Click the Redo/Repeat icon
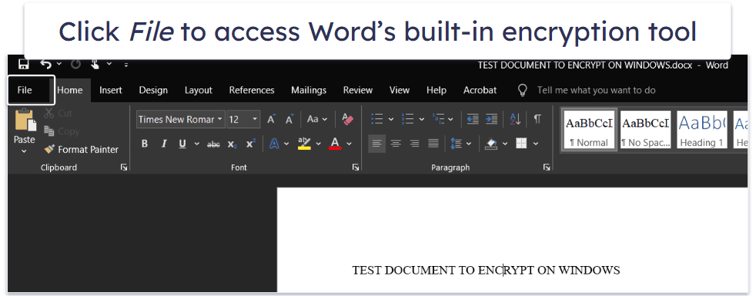 click(x=76, y=64)
